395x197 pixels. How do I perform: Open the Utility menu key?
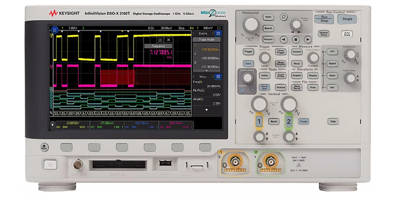click(264, 76)
